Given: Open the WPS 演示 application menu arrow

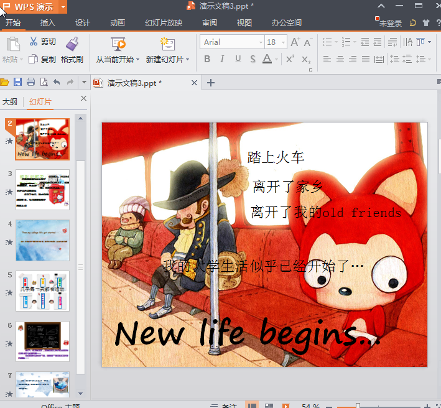Looking at the screenshot, I should tap(63, 7).
